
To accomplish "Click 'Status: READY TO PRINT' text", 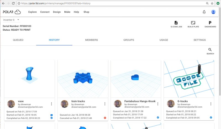I will (17, 30).
